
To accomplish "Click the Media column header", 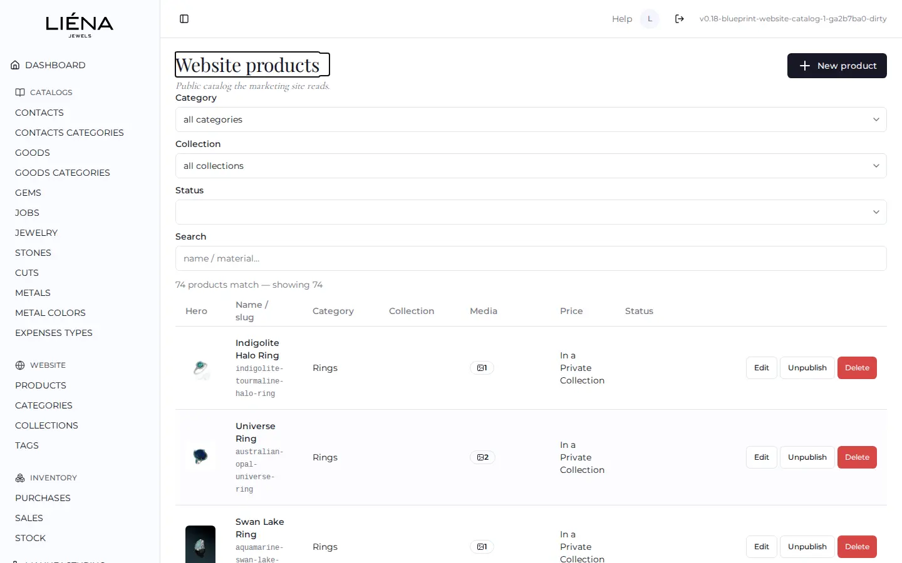I will pos(484,311).
